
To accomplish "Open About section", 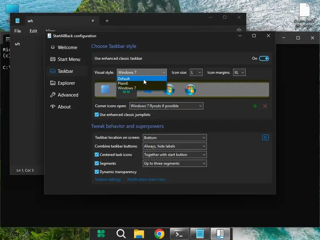I will (x=67, y=107).
